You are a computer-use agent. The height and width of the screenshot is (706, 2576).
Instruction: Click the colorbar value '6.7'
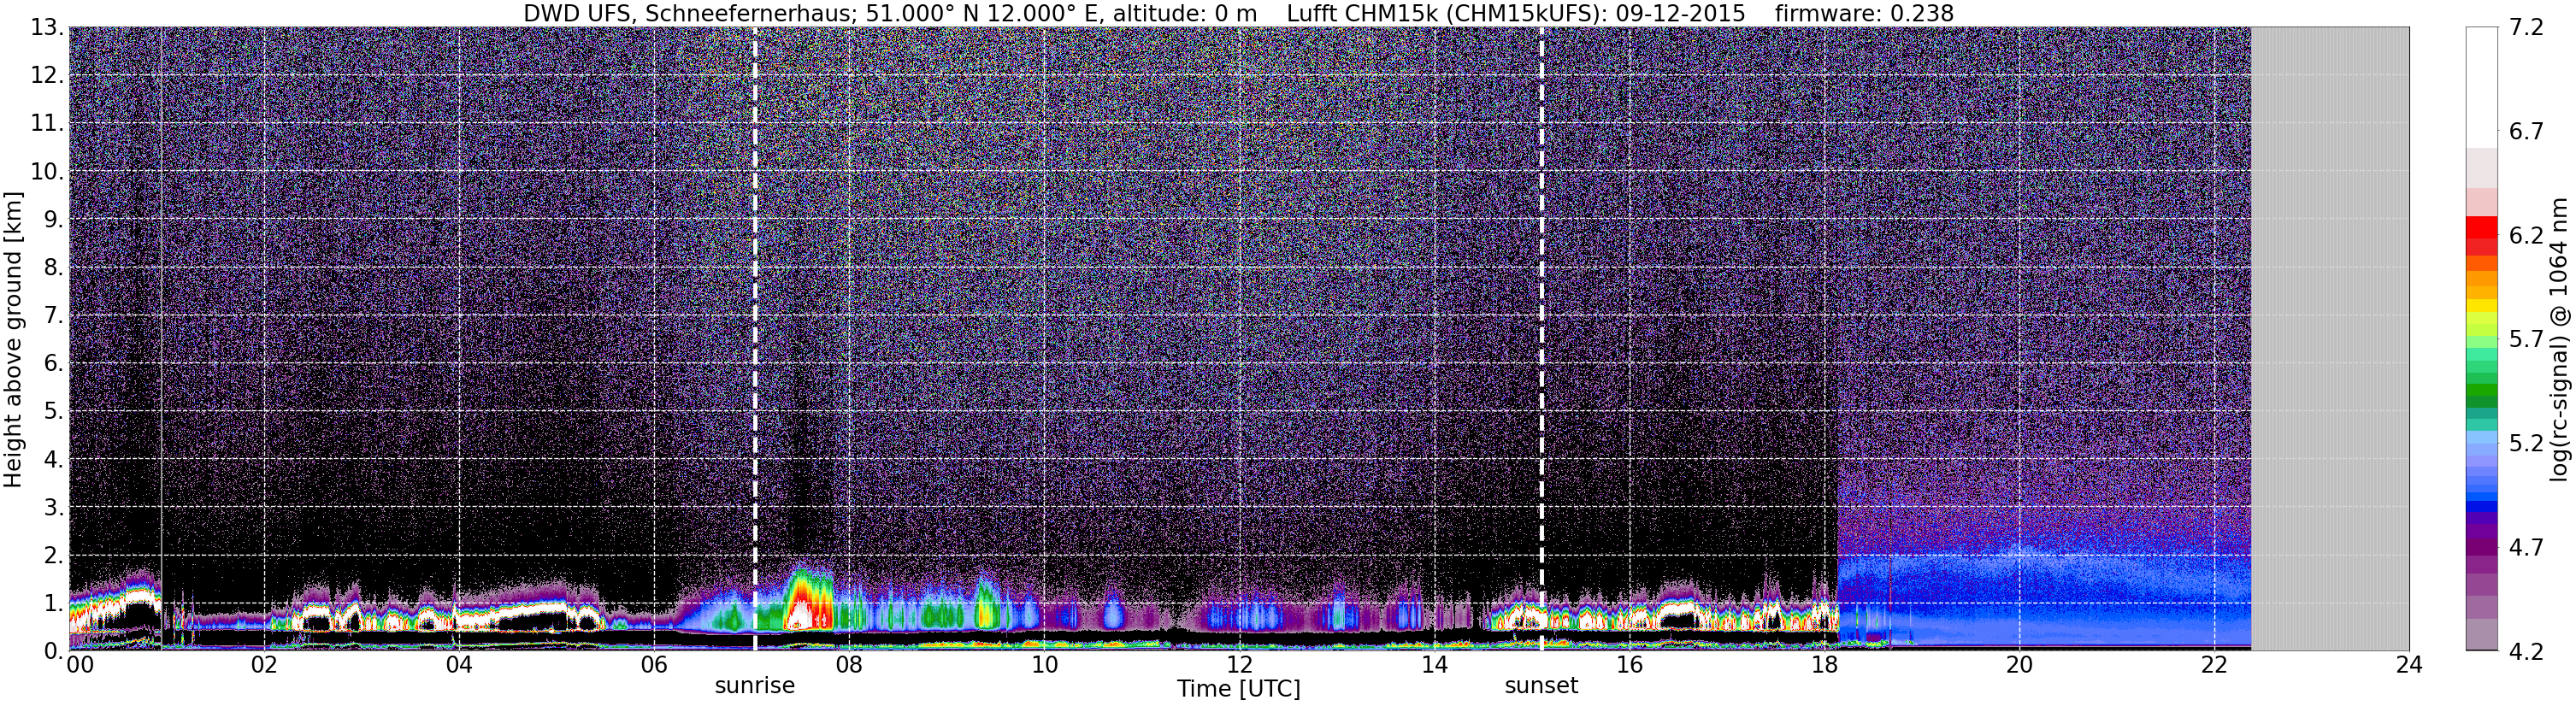coord(2526,132)
